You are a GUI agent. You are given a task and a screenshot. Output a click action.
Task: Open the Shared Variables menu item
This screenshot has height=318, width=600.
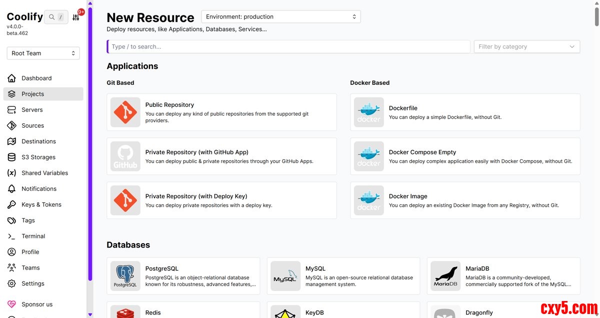(44, 173)
